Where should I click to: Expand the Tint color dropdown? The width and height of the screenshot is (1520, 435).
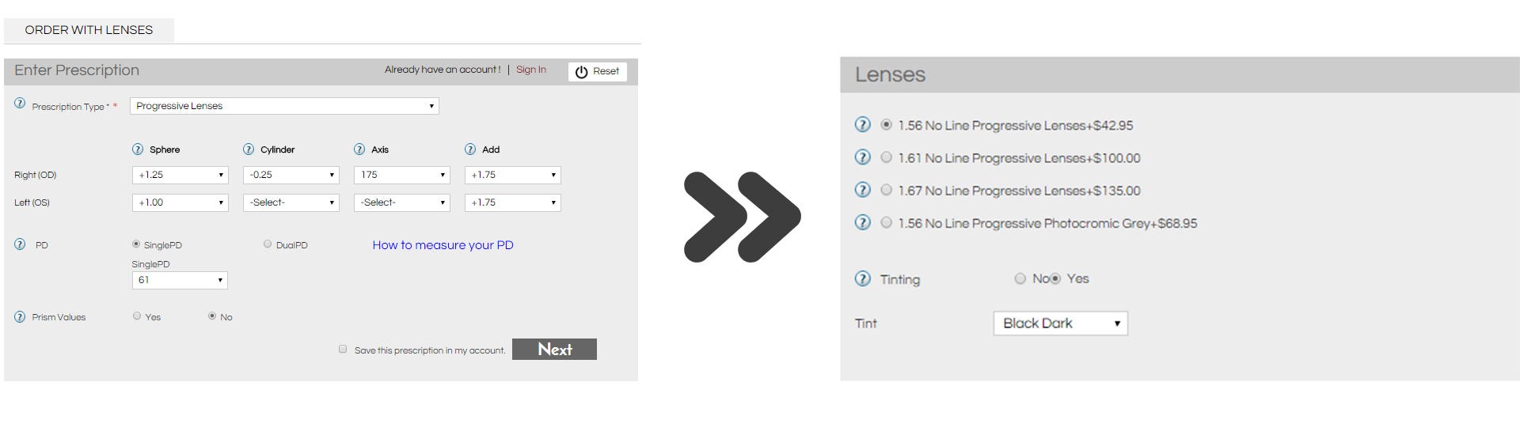tap(1060, 323)
